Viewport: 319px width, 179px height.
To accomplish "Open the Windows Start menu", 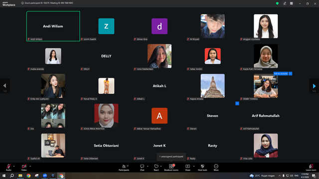I will pyautogui.click(x=4, y=176).
